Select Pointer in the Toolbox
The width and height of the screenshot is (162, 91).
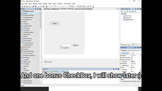(x=30, y=13)
